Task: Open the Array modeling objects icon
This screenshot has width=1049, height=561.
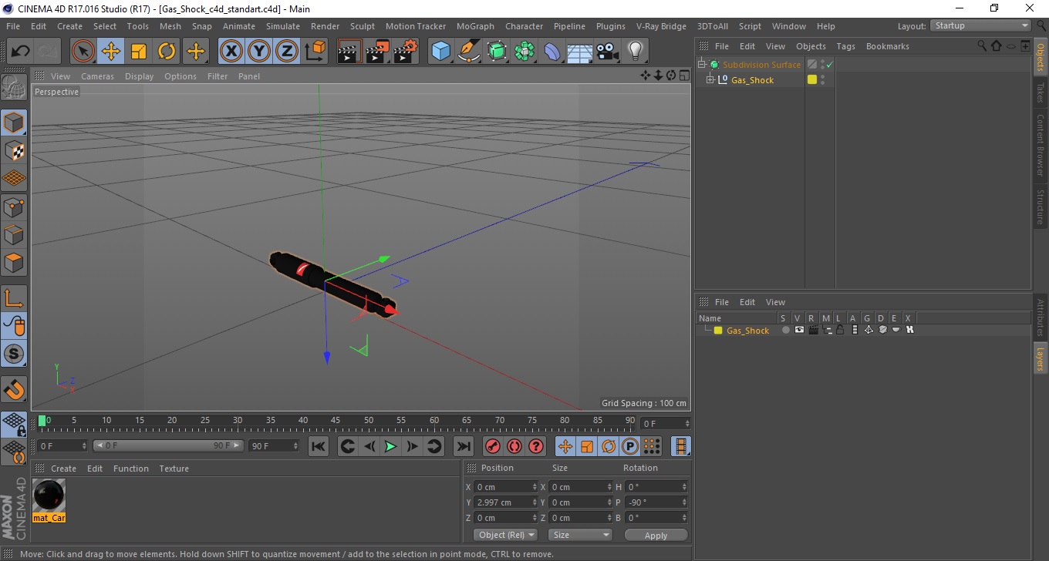Action: [524, 52]
